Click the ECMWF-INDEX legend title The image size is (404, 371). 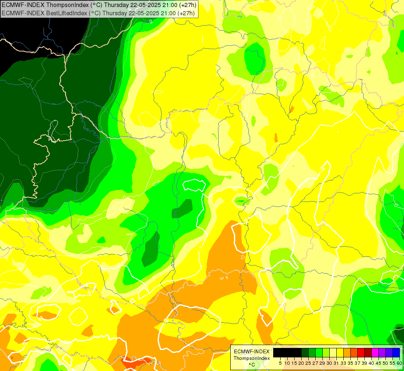251,352
